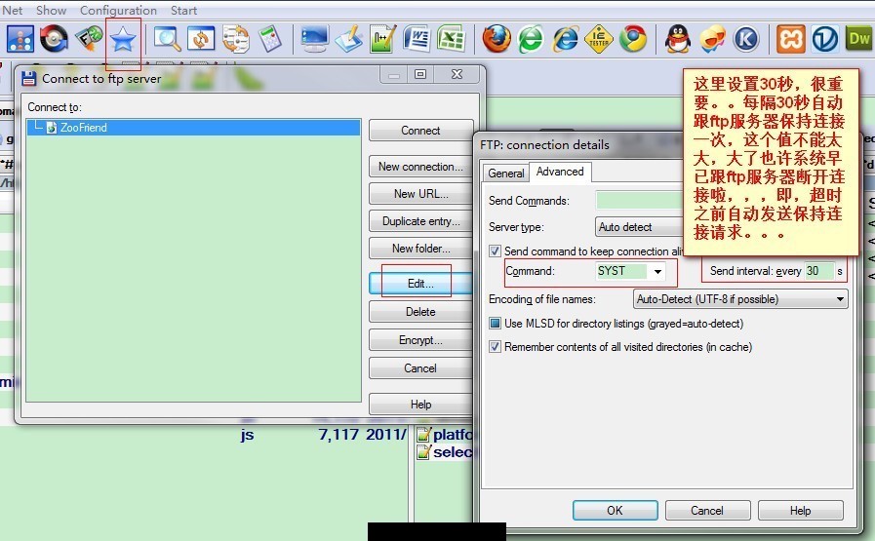Viewport: 875px width, 541px height.
Task: Expand the SYST command dropdown
Action: [x=657, y=272]
